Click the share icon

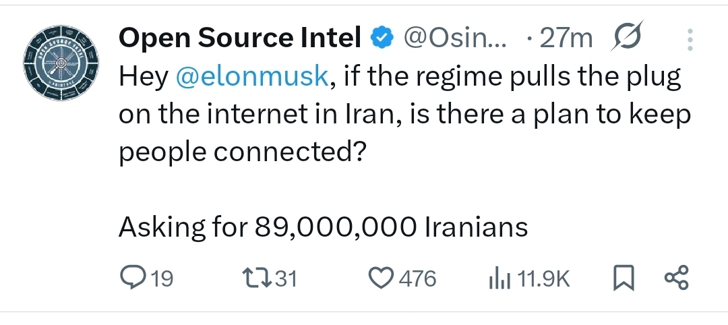(x=676, y=278)
